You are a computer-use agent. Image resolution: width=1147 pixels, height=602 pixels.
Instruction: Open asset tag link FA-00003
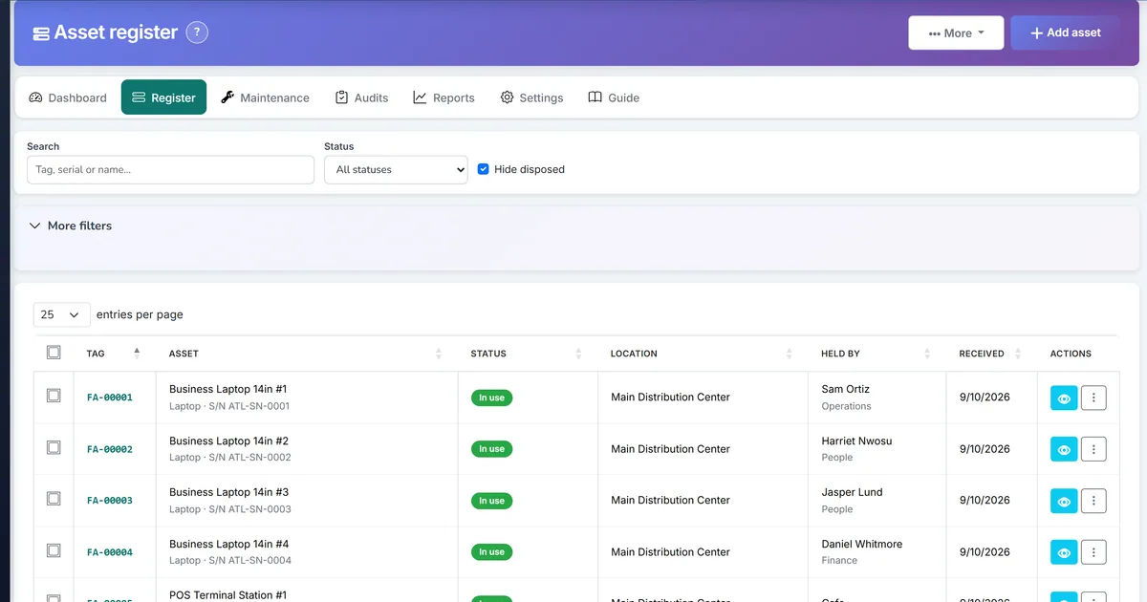click(110, 501)
